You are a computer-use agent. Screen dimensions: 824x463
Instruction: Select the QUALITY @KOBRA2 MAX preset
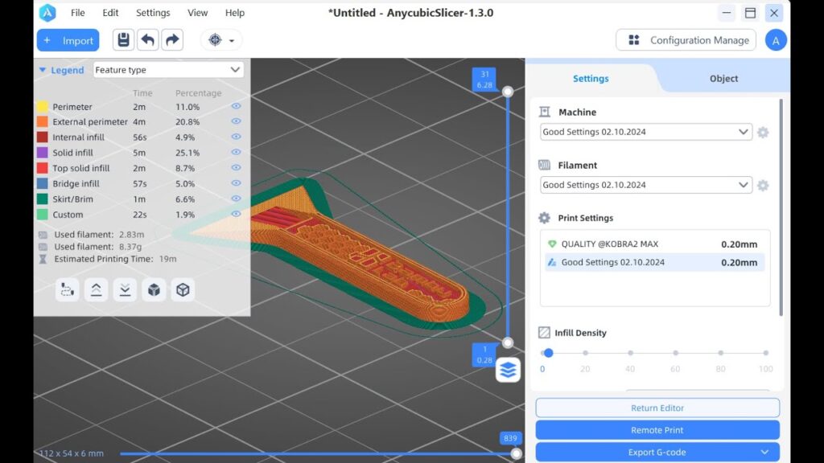655,244
